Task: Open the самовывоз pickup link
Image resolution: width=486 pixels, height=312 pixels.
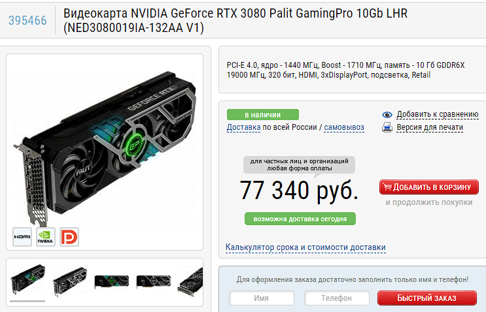Action: [344, 127]
